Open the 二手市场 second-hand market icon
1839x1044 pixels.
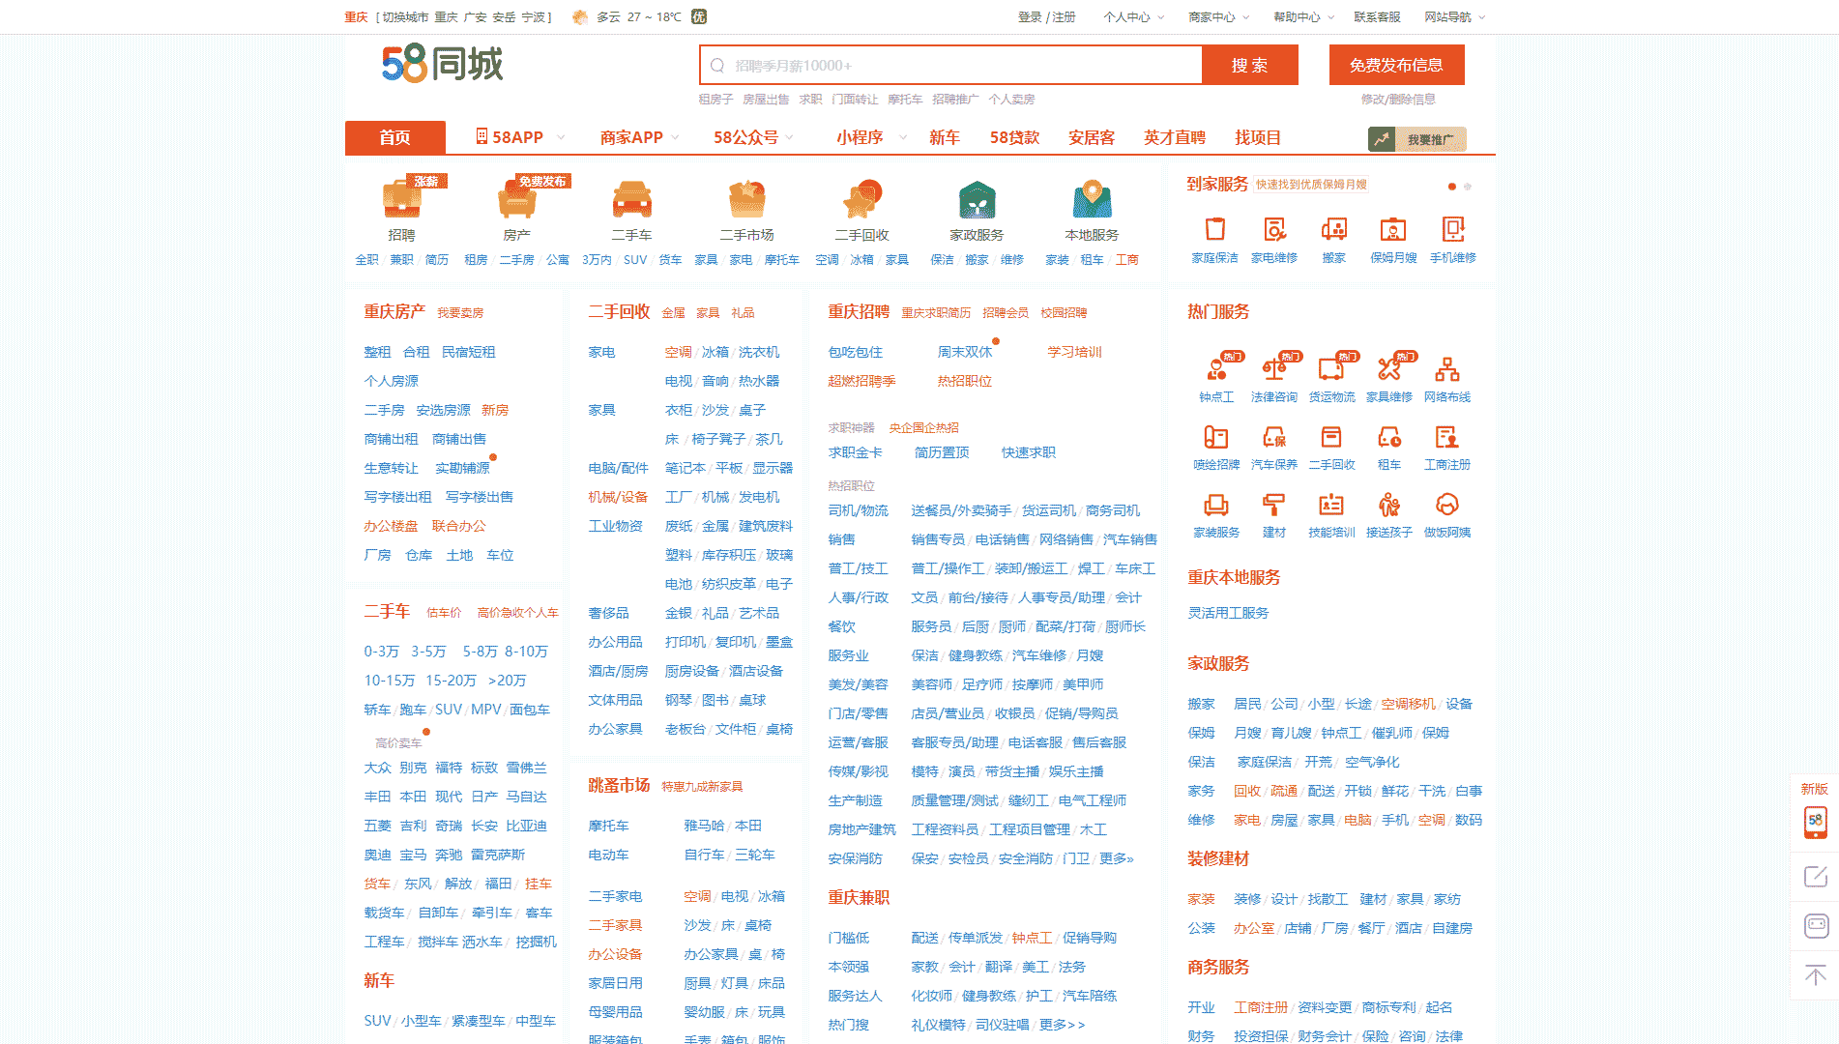(x=746, y=199)
